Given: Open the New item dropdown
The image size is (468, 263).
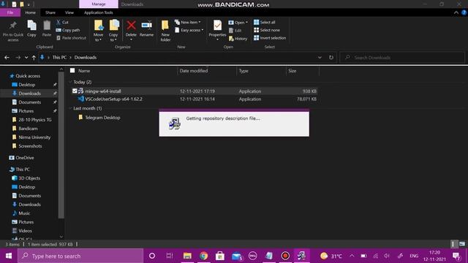Looking at the screenshot, I should pos(188,23).
